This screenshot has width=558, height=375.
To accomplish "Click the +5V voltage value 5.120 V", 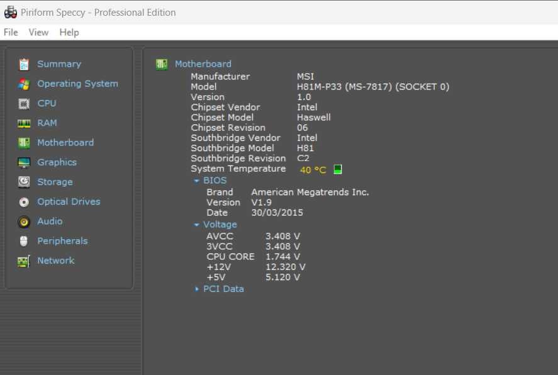I will tap(282, 277).
